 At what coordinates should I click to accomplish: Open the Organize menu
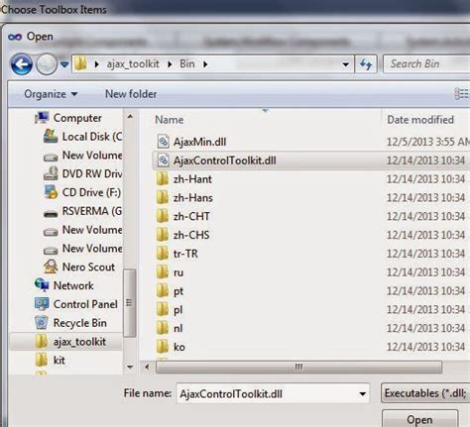tap(51, 94)
